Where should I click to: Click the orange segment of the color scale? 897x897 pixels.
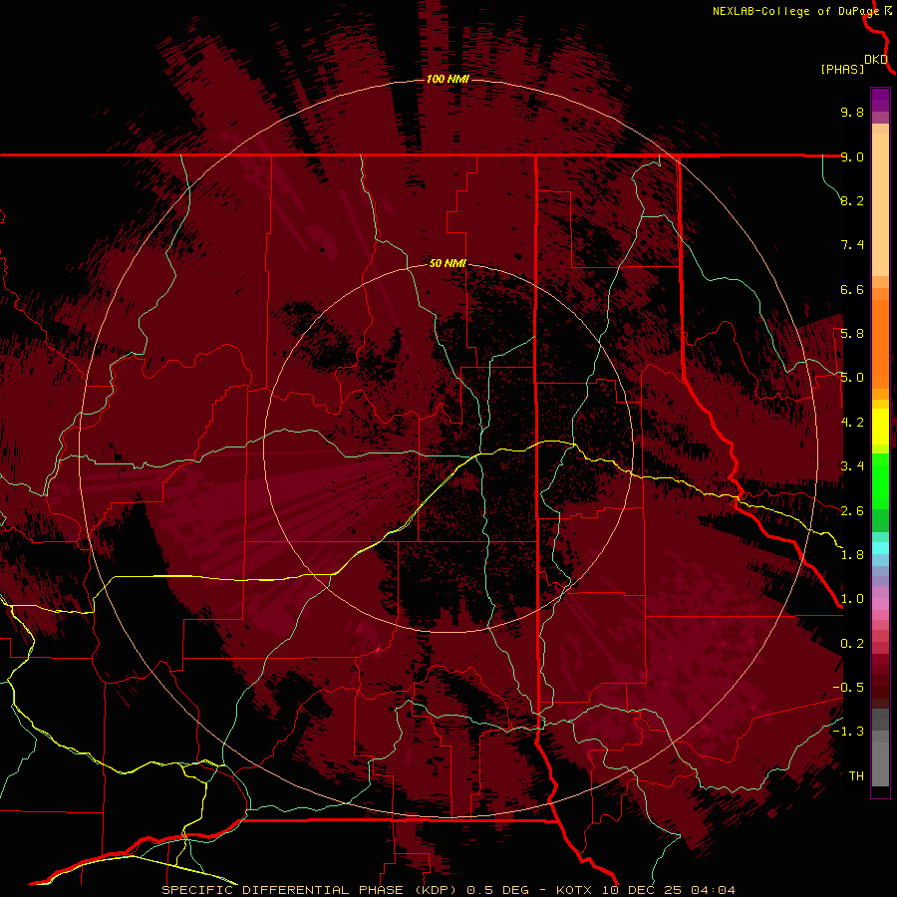tap(880, 343)
